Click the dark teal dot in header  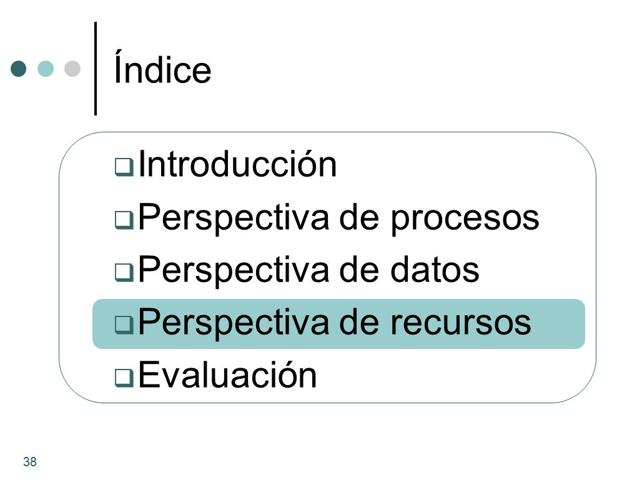[18, 69]
